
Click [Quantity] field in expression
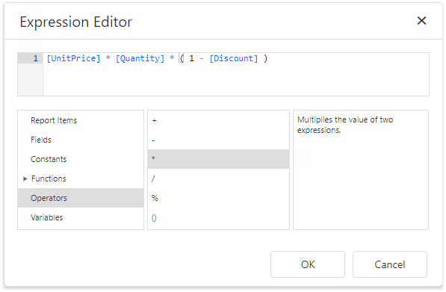click(140, 58)
